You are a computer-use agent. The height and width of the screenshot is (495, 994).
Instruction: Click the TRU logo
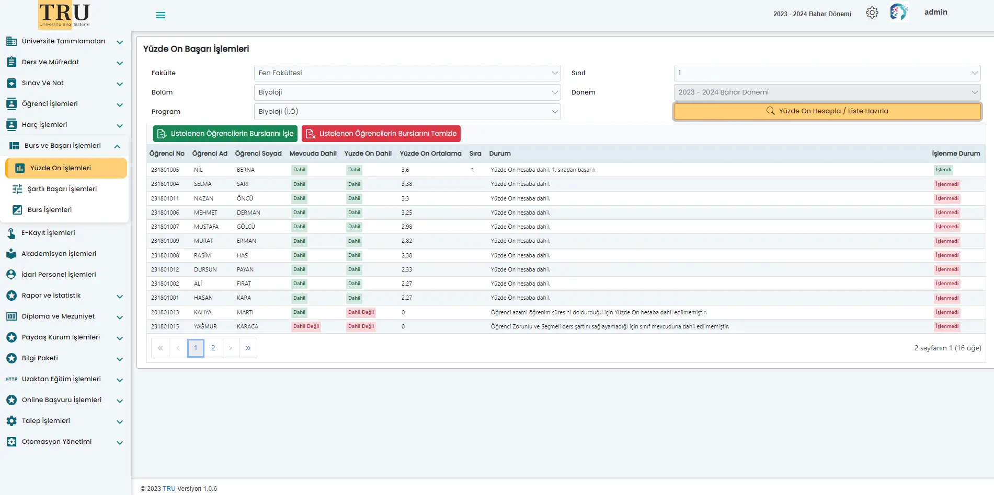pos(64,15)
